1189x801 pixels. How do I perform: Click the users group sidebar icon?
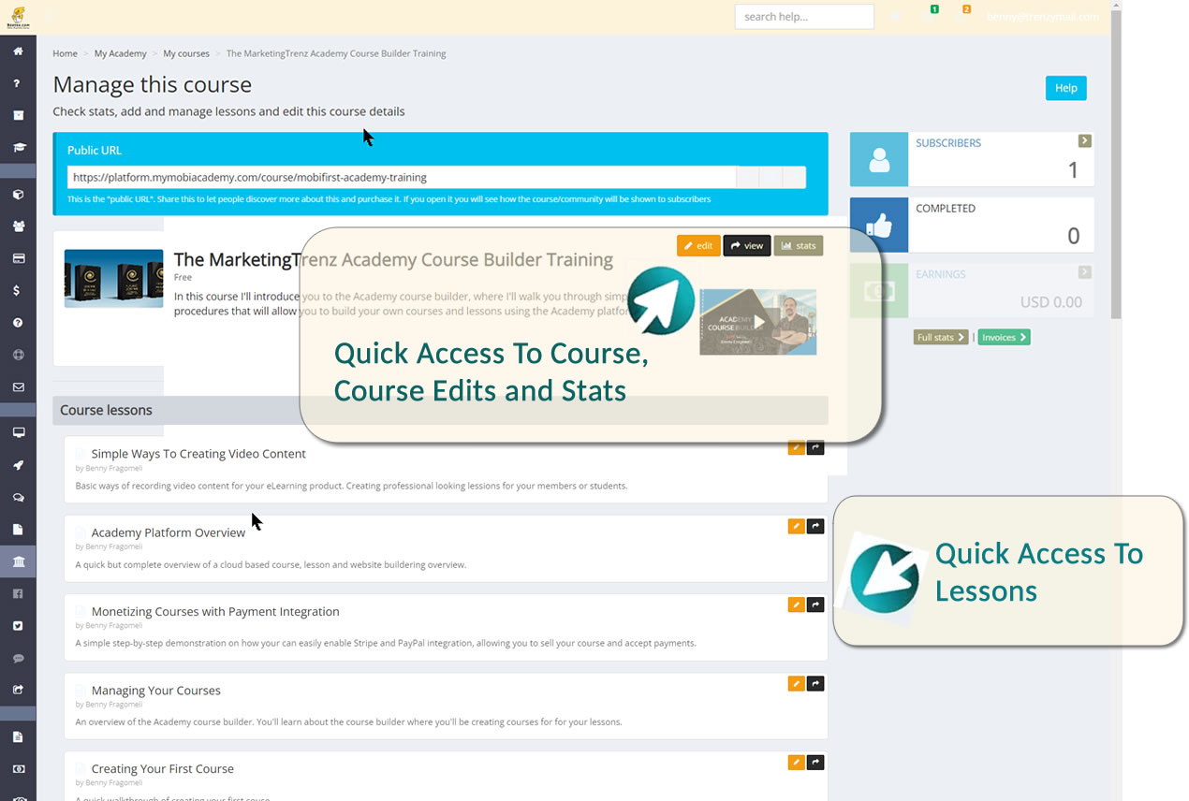tap(18, 226)
